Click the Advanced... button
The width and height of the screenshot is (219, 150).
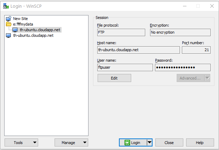click(191, 78)
